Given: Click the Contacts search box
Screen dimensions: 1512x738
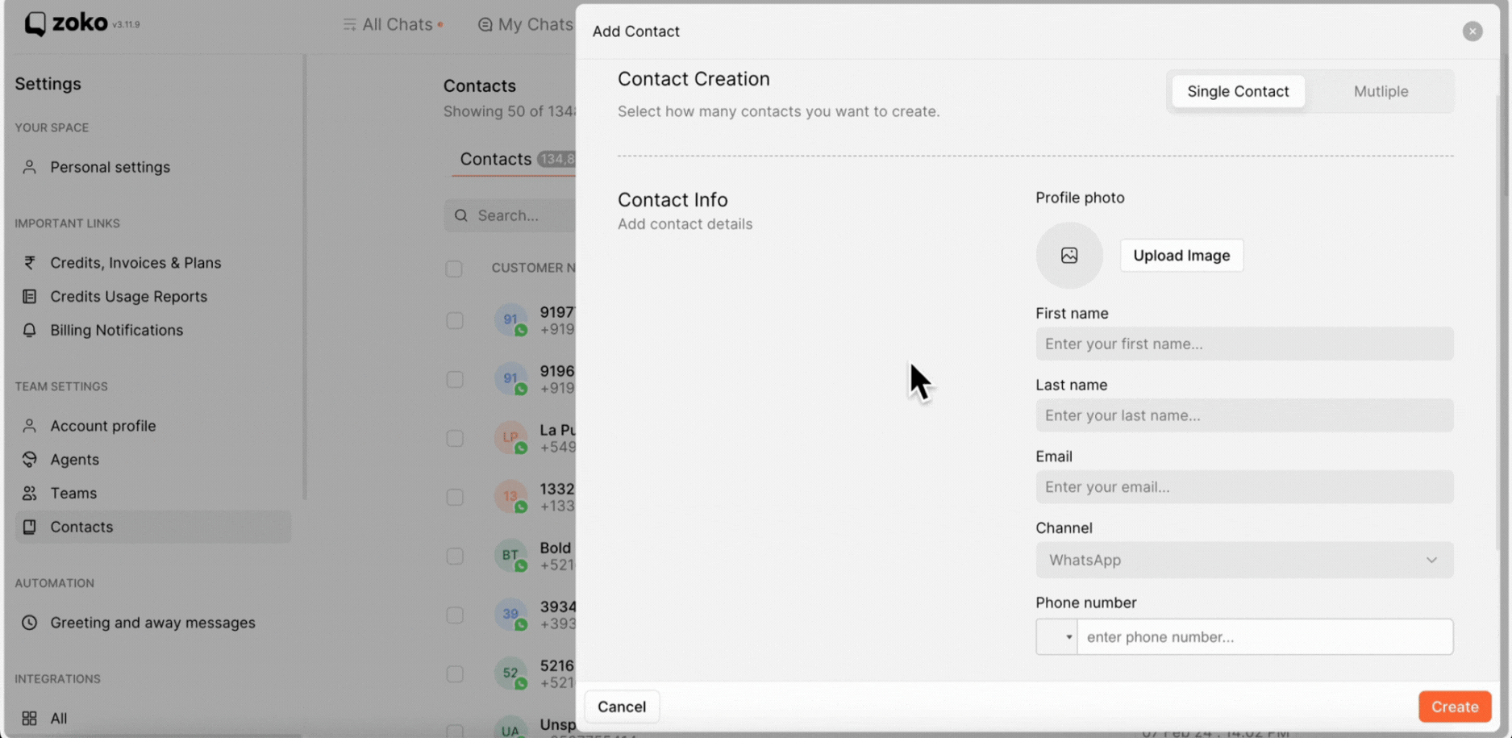Looking at the screenshot, I should pyautogui.click(x=510, y=215).
